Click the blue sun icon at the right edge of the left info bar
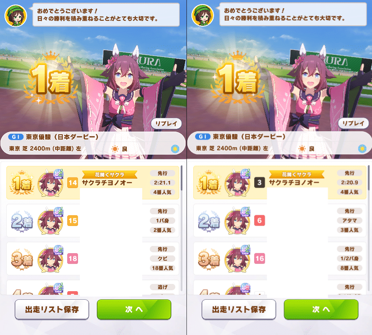The height and width of the screenshot is (335, 372). [175, 149]
